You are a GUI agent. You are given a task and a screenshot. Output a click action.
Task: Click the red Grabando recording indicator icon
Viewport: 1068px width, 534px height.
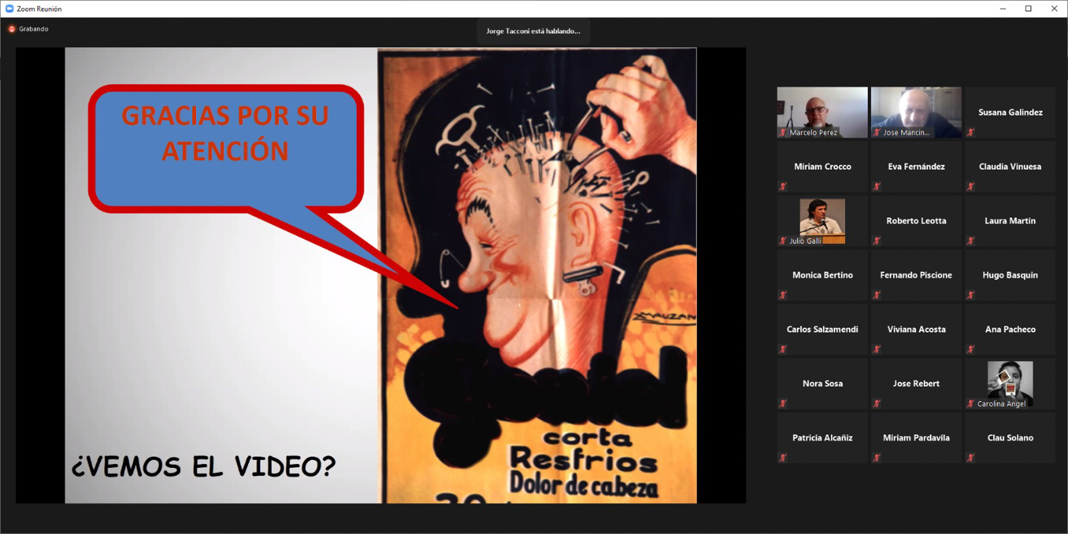pos(12,29)
